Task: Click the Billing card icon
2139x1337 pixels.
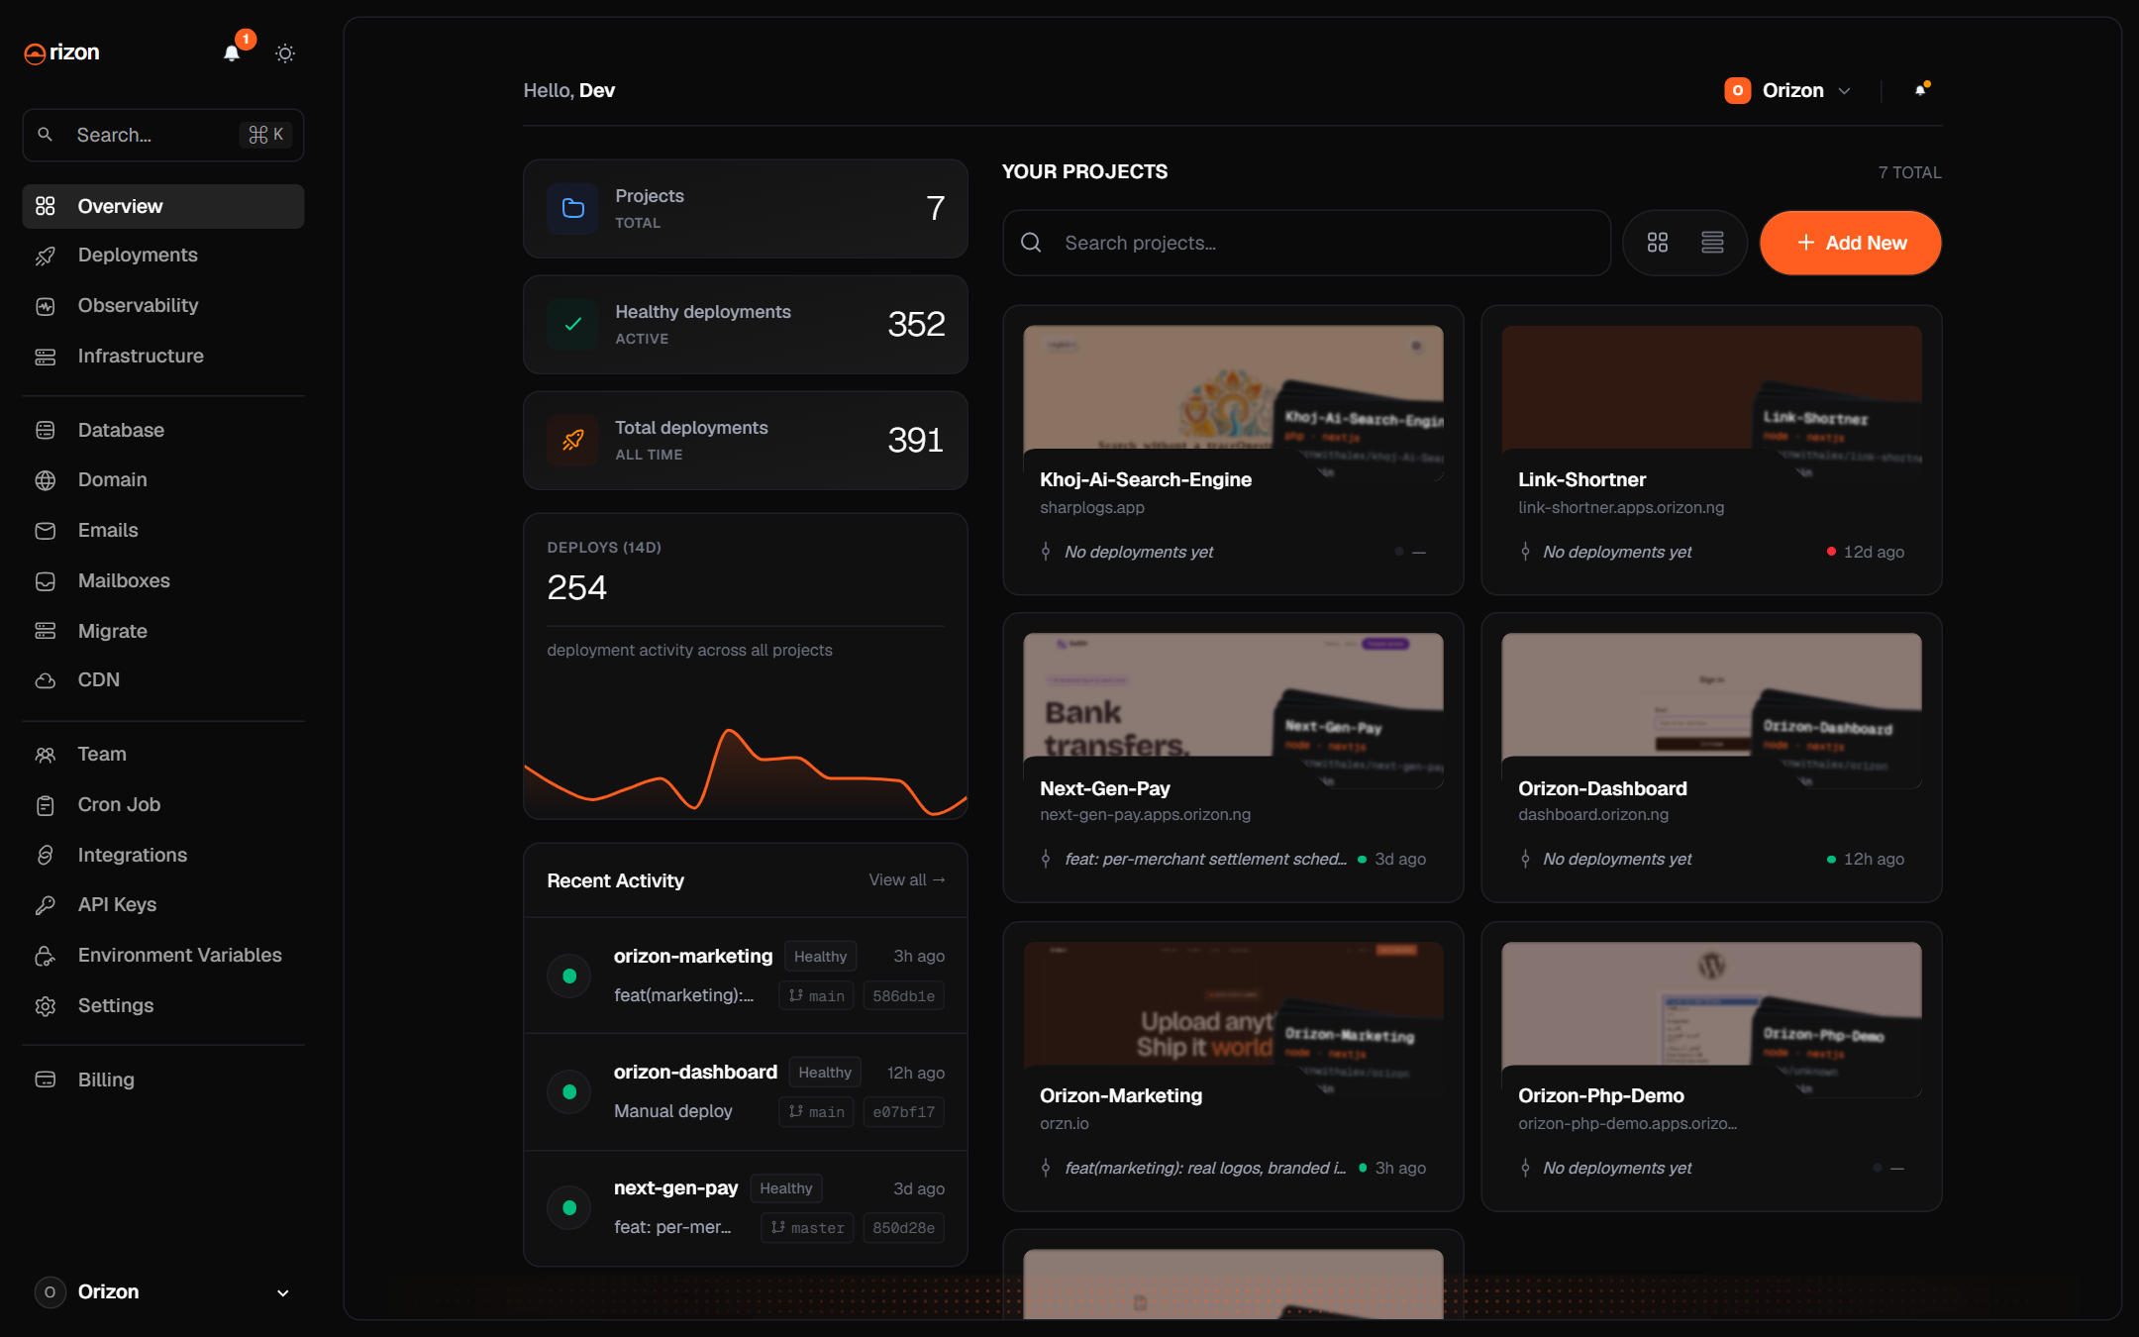Action: (46, 1080)
